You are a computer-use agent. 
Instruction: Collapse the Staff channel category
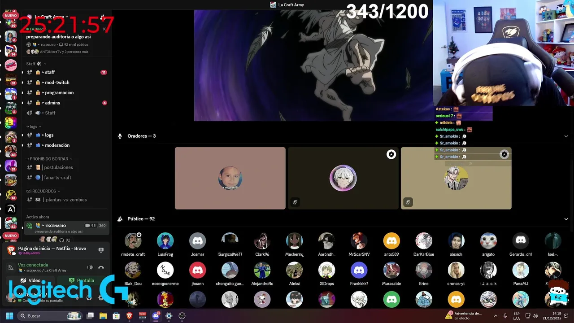(x=36, y=64)
